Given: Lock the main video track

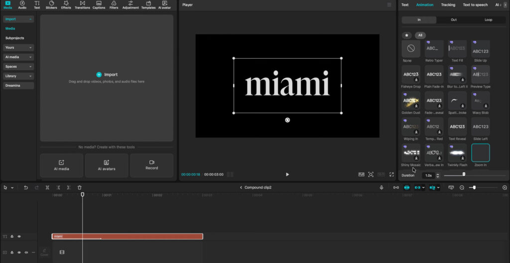Looking at the screenshot, I should [12, 252].
